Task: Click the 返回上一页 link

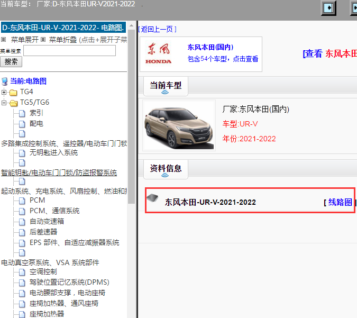Action: point(157,29)
